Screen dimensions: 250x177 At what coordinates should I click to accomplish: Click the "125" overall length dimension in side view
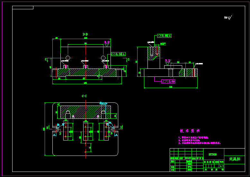pyautogui.click(x=171, y=87)
